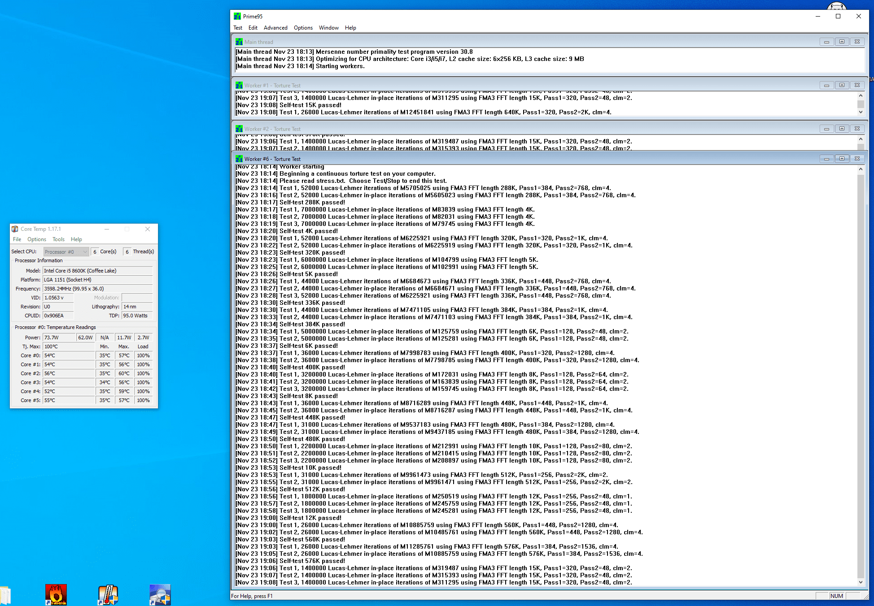Open the Advanced menu in Prime95

(x=275, y=28)
